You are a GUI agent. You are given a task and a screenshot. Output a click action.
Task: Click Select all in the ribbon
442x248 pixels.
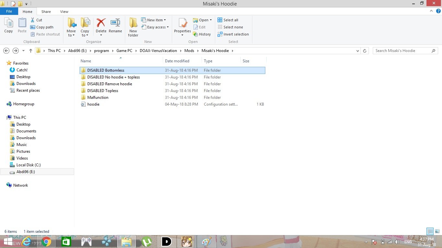point(228,20)
